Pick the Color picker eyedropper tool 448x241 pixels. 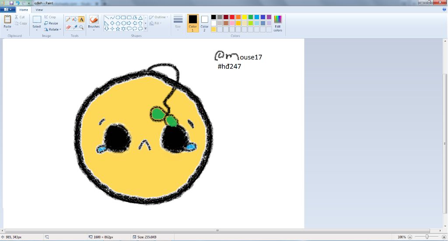pos(74,28)
